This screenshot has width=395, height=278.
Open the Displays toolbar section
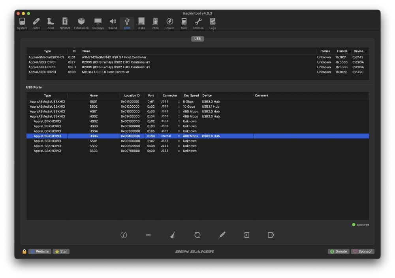click(98, 24)
